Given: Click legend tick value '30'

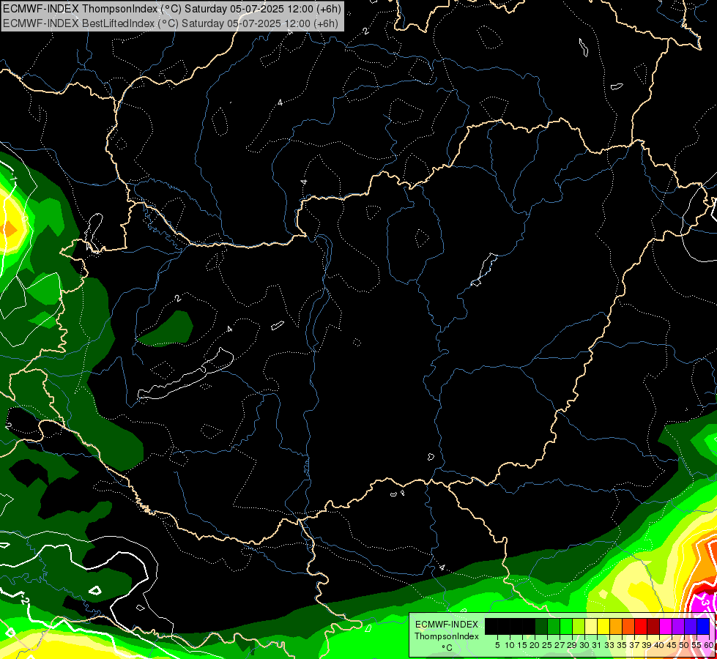Looking at the screenshot, I should [584, 645].
